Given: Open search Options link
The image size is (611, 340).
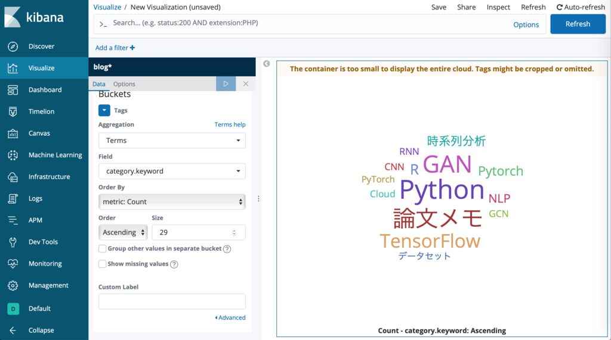Looking at the screenshot, I should coord(526,24).
